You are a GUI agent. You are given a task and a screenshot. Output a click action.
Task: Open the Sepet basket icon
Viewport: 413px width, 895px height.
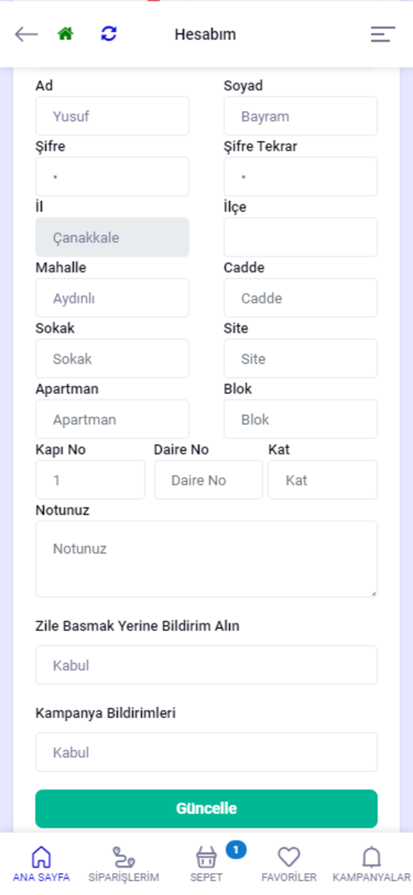pyautogui.click(x=206, y=857)
